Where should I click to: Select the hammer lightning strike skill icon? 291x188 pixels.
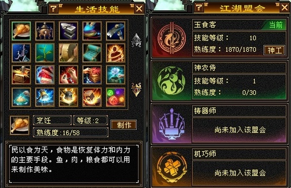(x=45, y=97)
